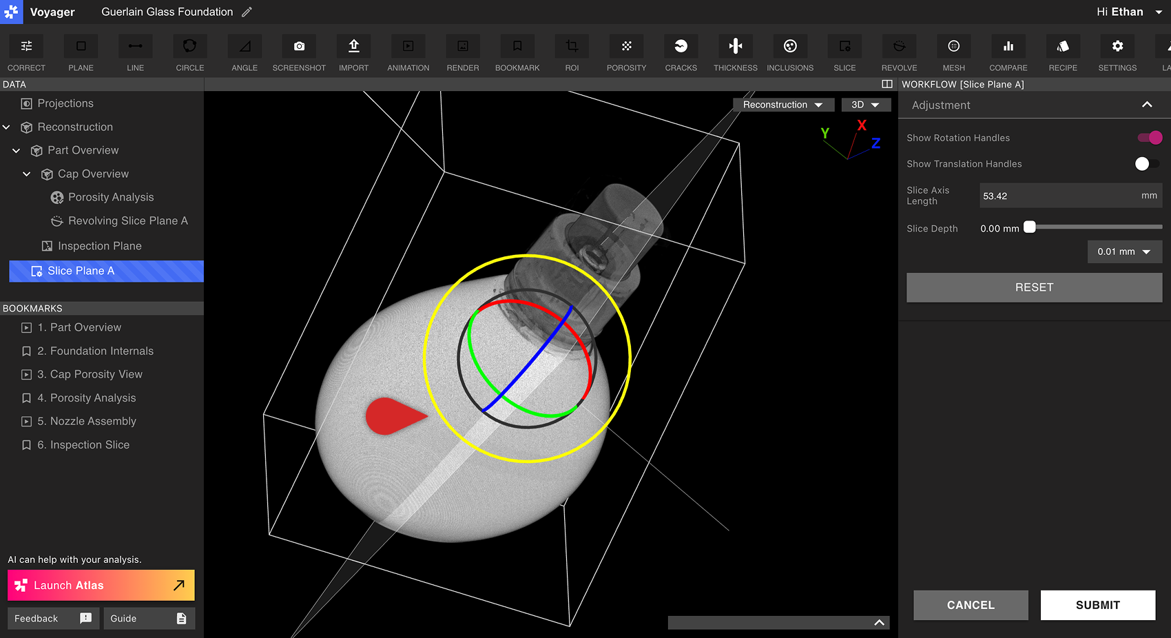Screen dimensions: 1171x638
Task: Select the Angle tool
Action: tap(245, 54)
